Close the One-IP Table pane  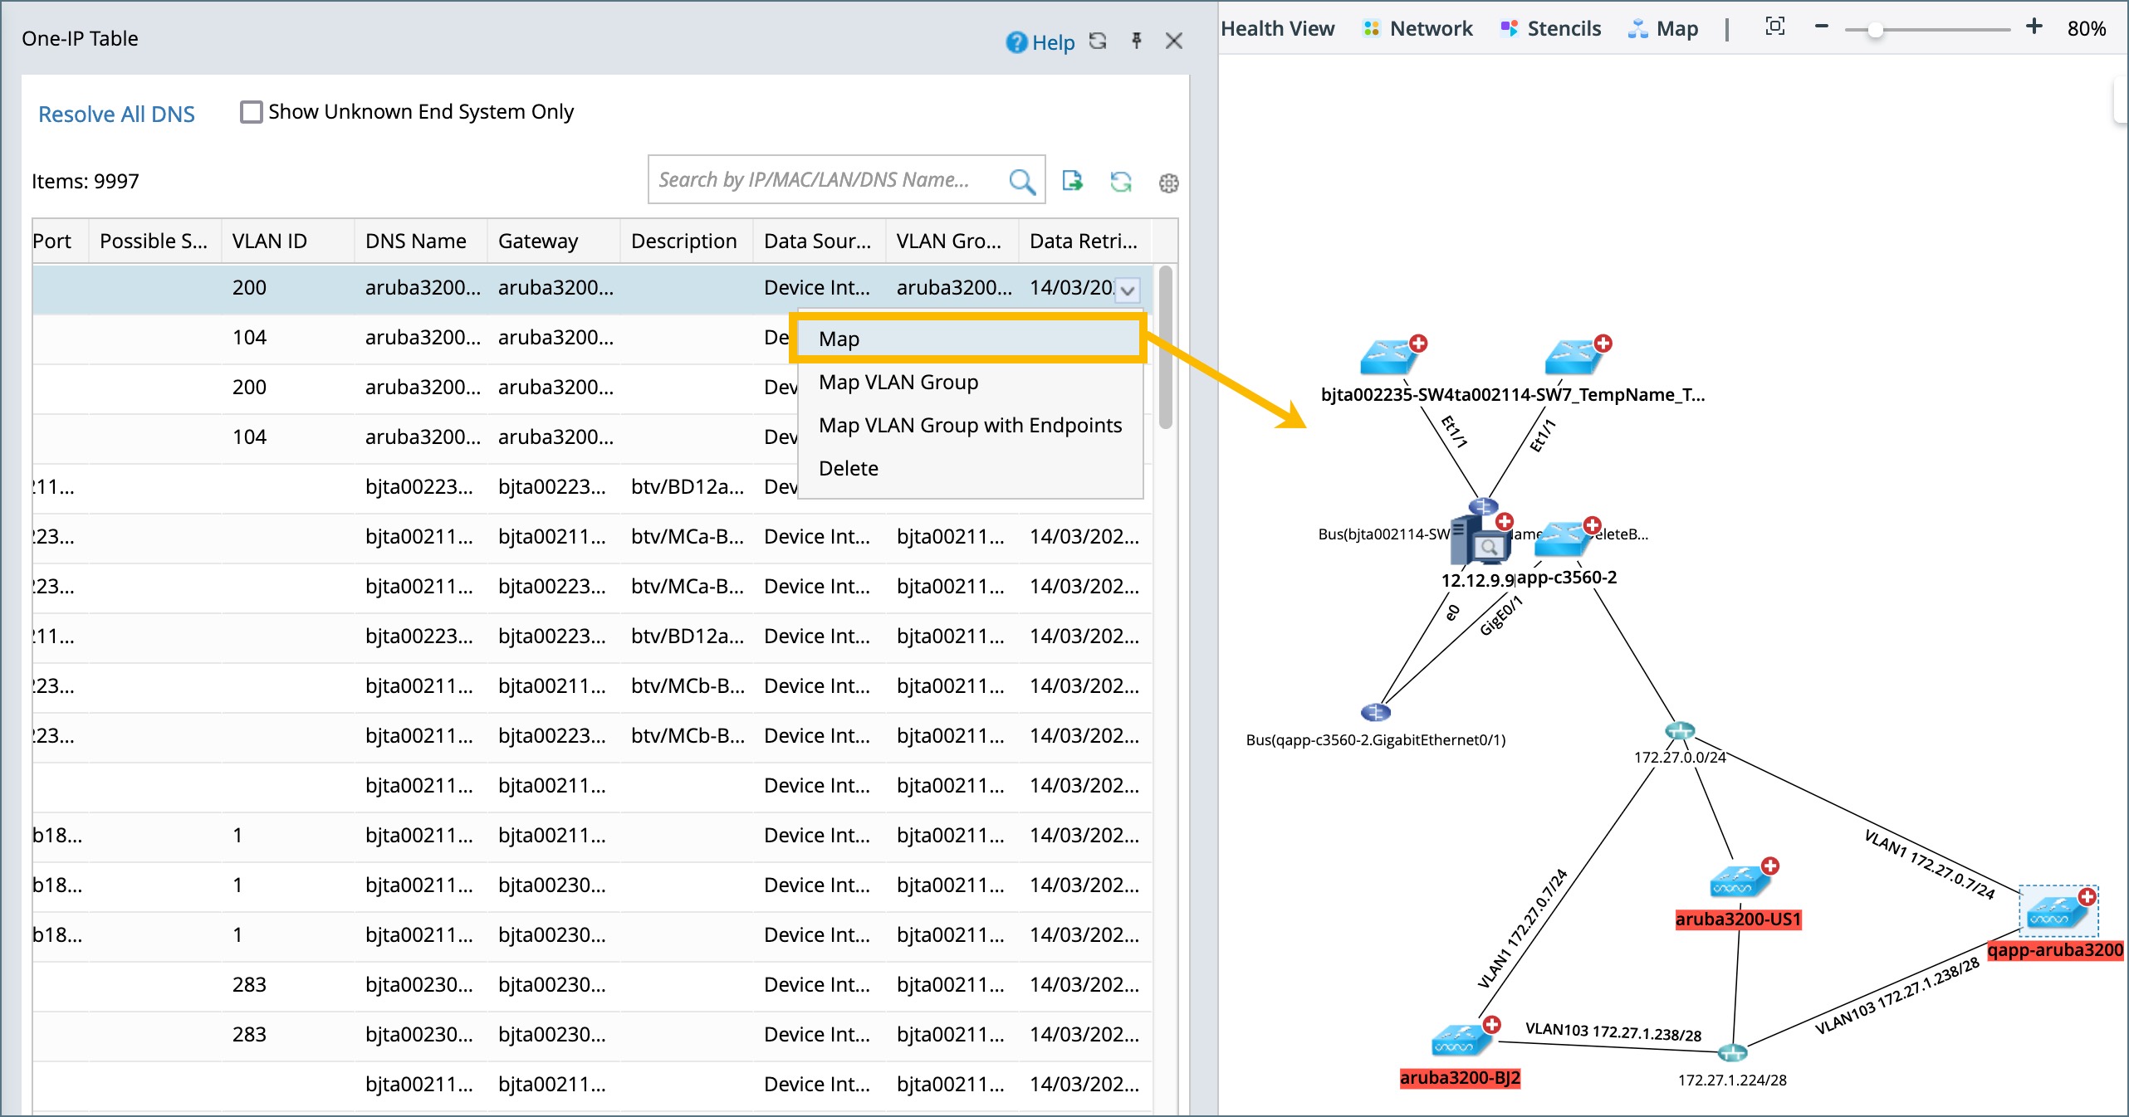click(1173, 41)
